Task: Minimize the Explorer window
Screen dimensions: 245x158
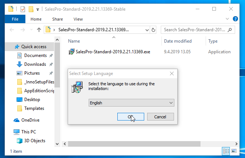Action: coord(198,9)
